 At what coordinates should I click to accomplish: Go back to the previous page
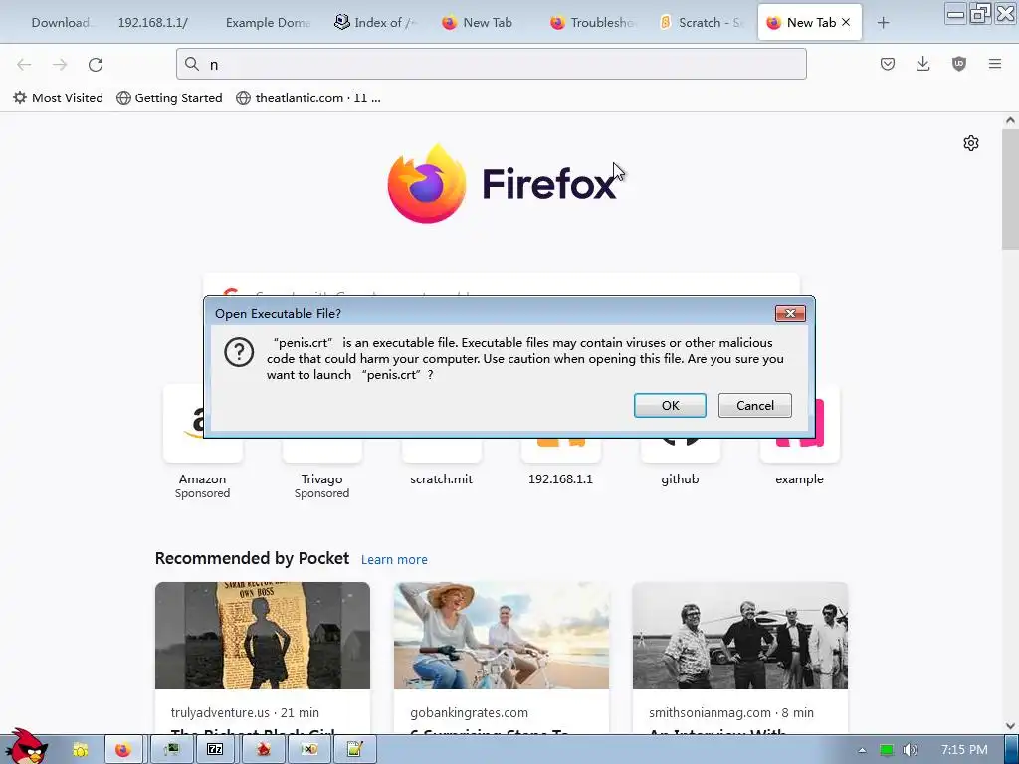pyautogui.click(x=24, y=65)
